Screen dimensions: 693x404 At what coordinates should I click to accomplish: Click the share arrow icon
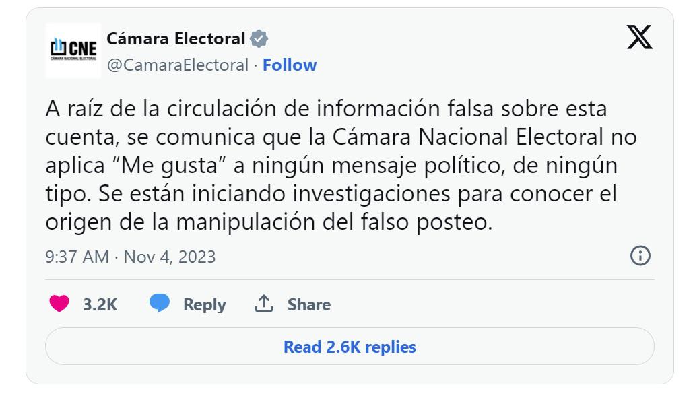tap(263, 304)
